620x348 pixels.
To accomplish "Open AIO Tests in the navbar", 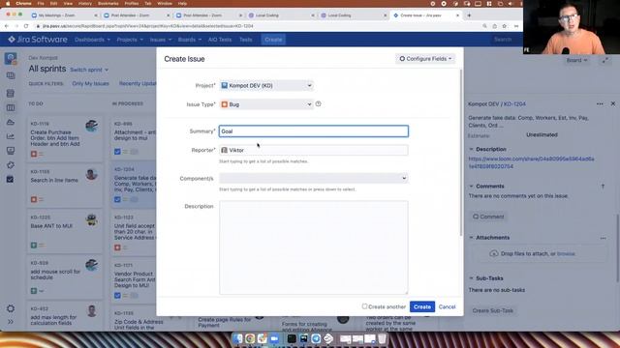I will tap(220, 40).
